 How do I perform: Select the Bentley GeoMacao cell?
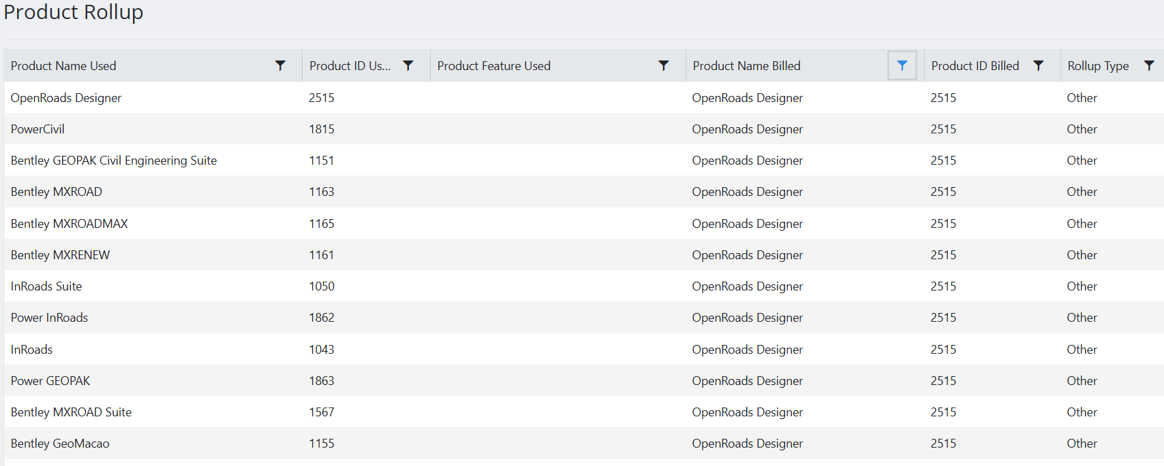[x=60, y=444]
